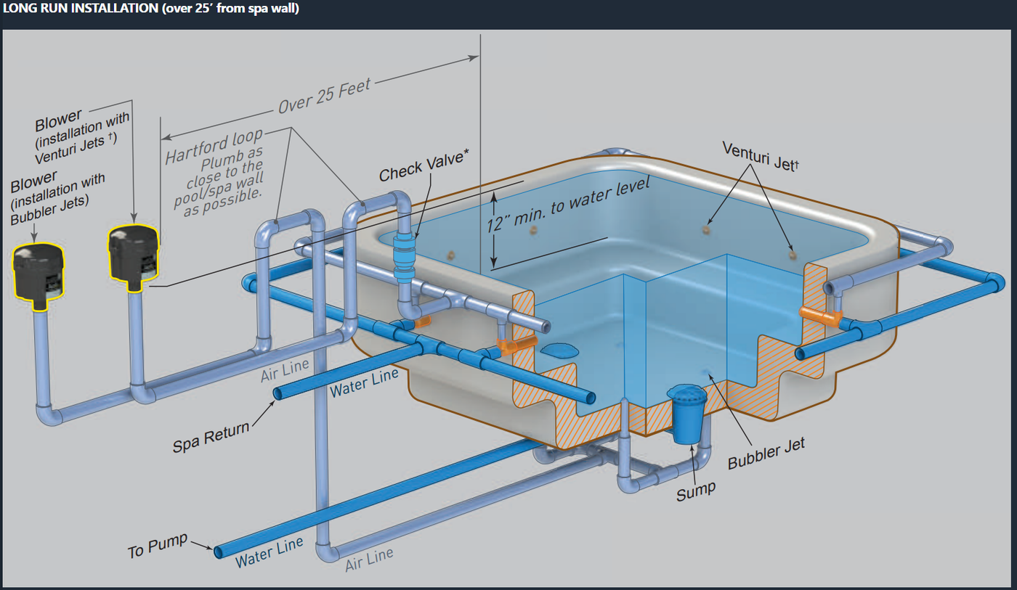Click the 'To Pump' label

click(x=158, y=545)
